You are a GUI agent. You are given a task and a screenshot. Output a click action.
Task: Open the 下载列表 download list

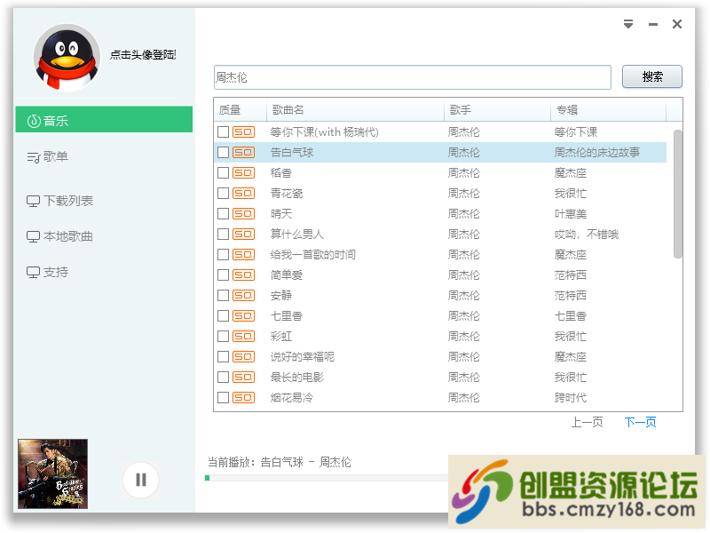(x=59, y=201)
